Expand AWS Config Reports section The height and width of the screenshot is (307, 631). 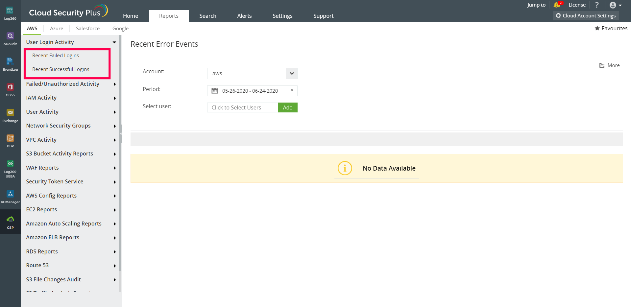[115, 196]
